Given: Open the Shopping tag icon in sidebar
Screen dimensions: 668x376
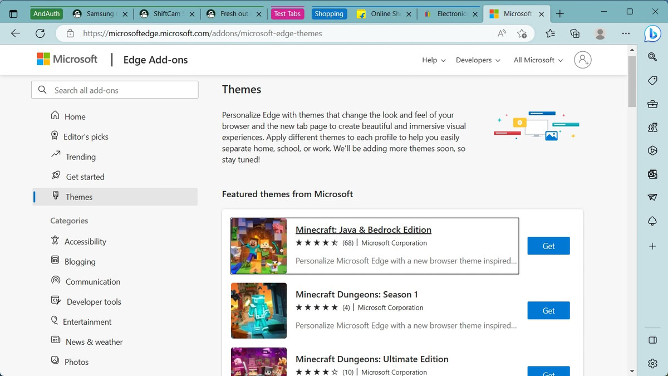Looking at the screenshot, I should [652, 81].
